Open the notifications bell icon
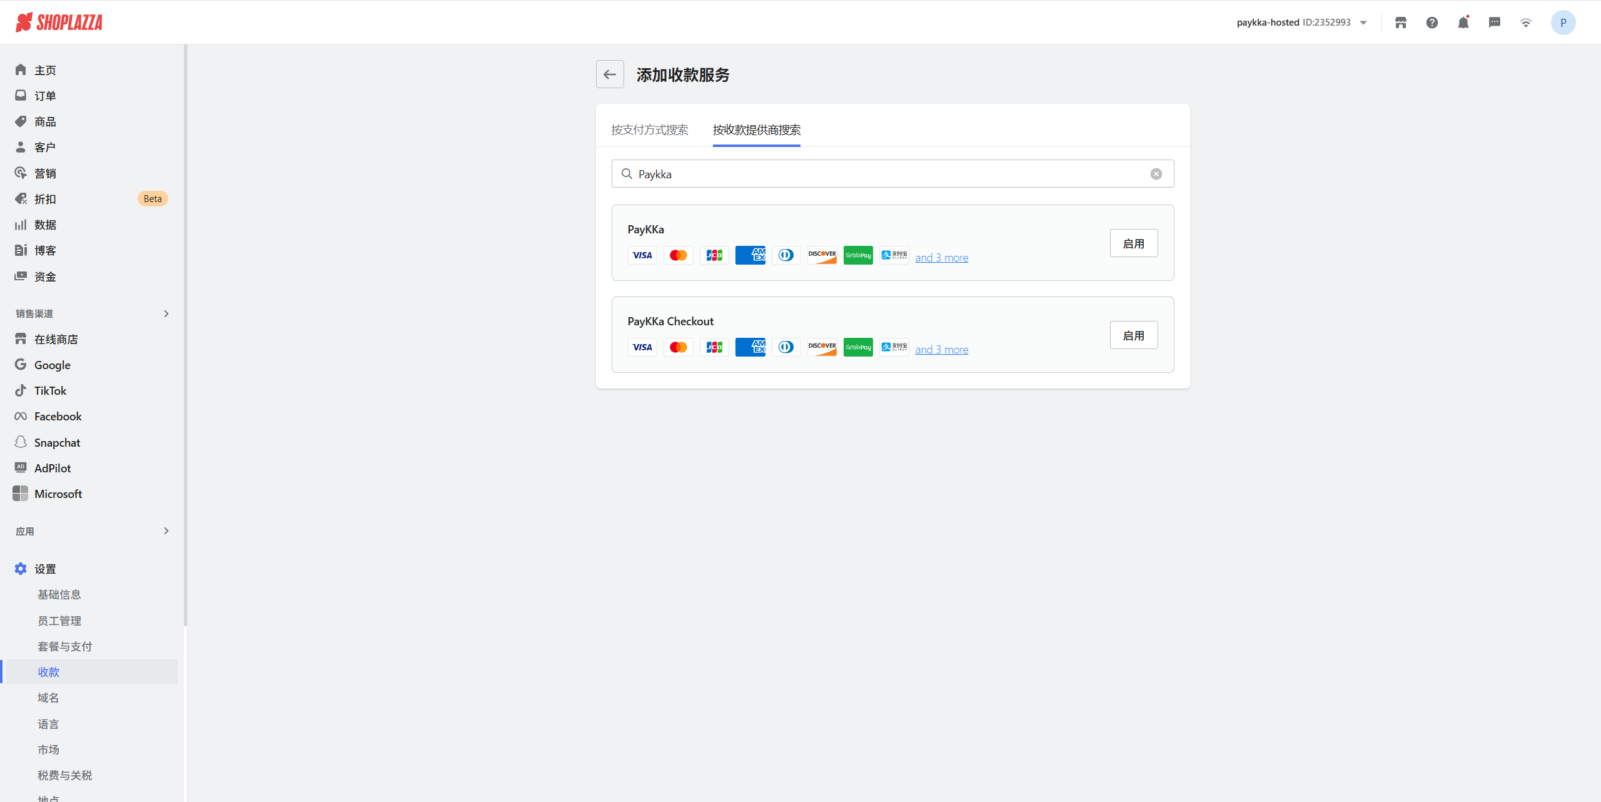The height and width of the screenshot is (802, 1601). coord(1463,23)
